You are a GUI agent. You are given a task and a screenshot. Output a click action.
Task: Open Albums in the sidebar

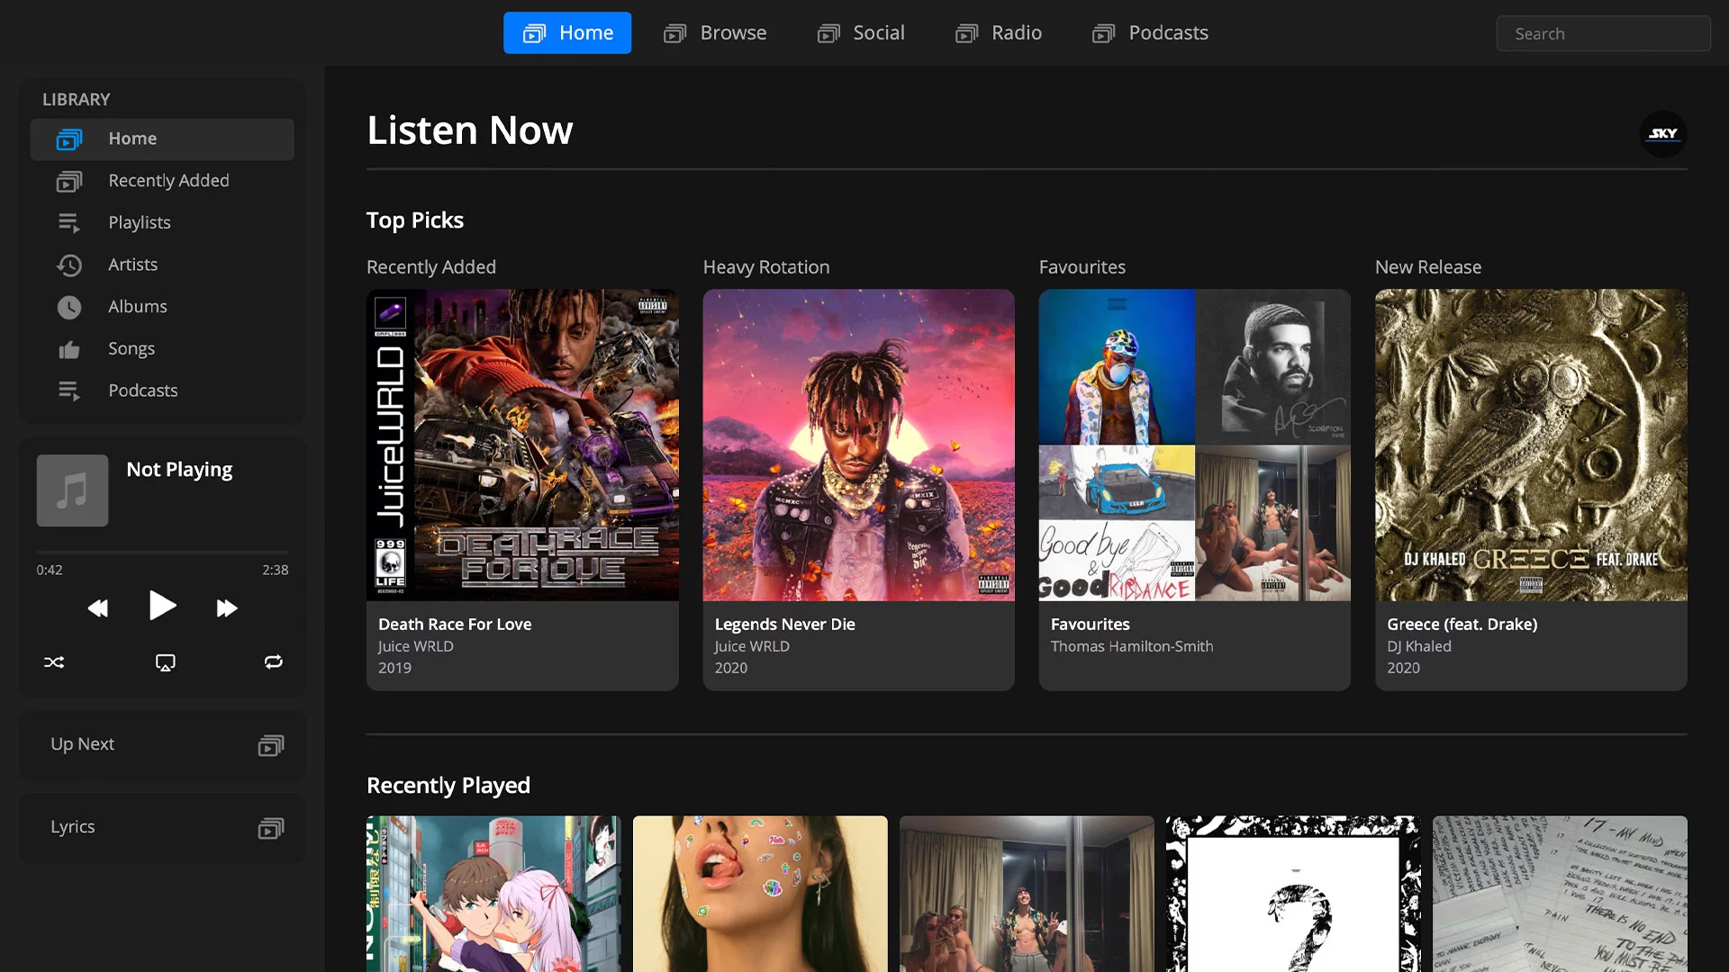[x=162, y=307]
